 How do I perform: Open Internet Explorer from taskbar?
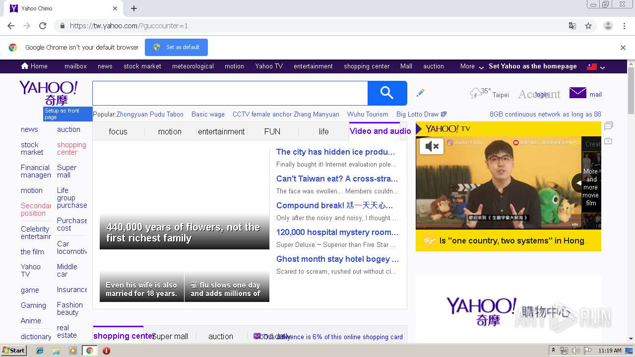pos(40,351)
